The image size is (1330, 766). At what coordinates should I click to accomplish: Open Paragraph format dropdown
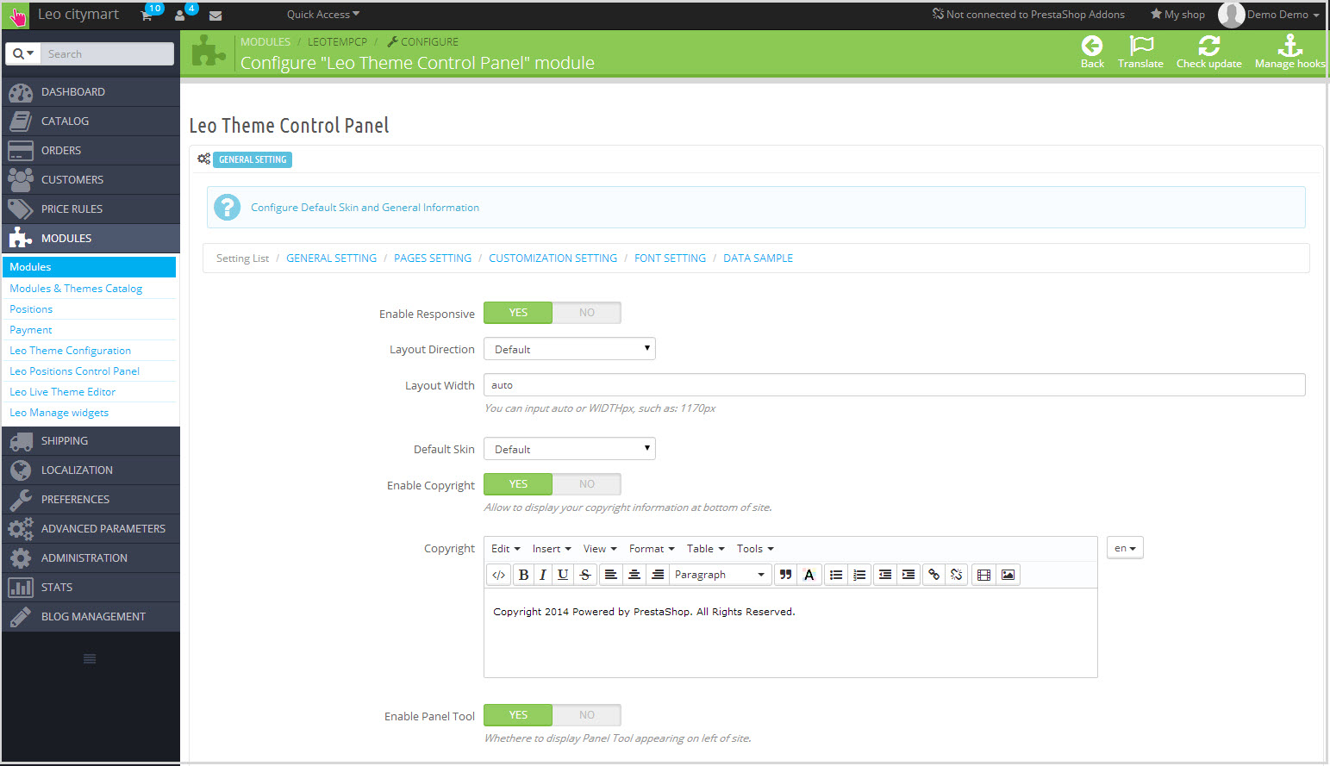(x=720, y=575)
